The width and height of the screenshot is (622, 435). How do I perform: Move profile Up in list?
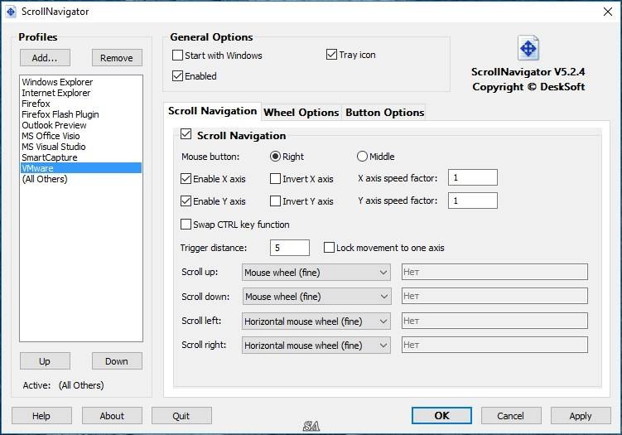45,361
